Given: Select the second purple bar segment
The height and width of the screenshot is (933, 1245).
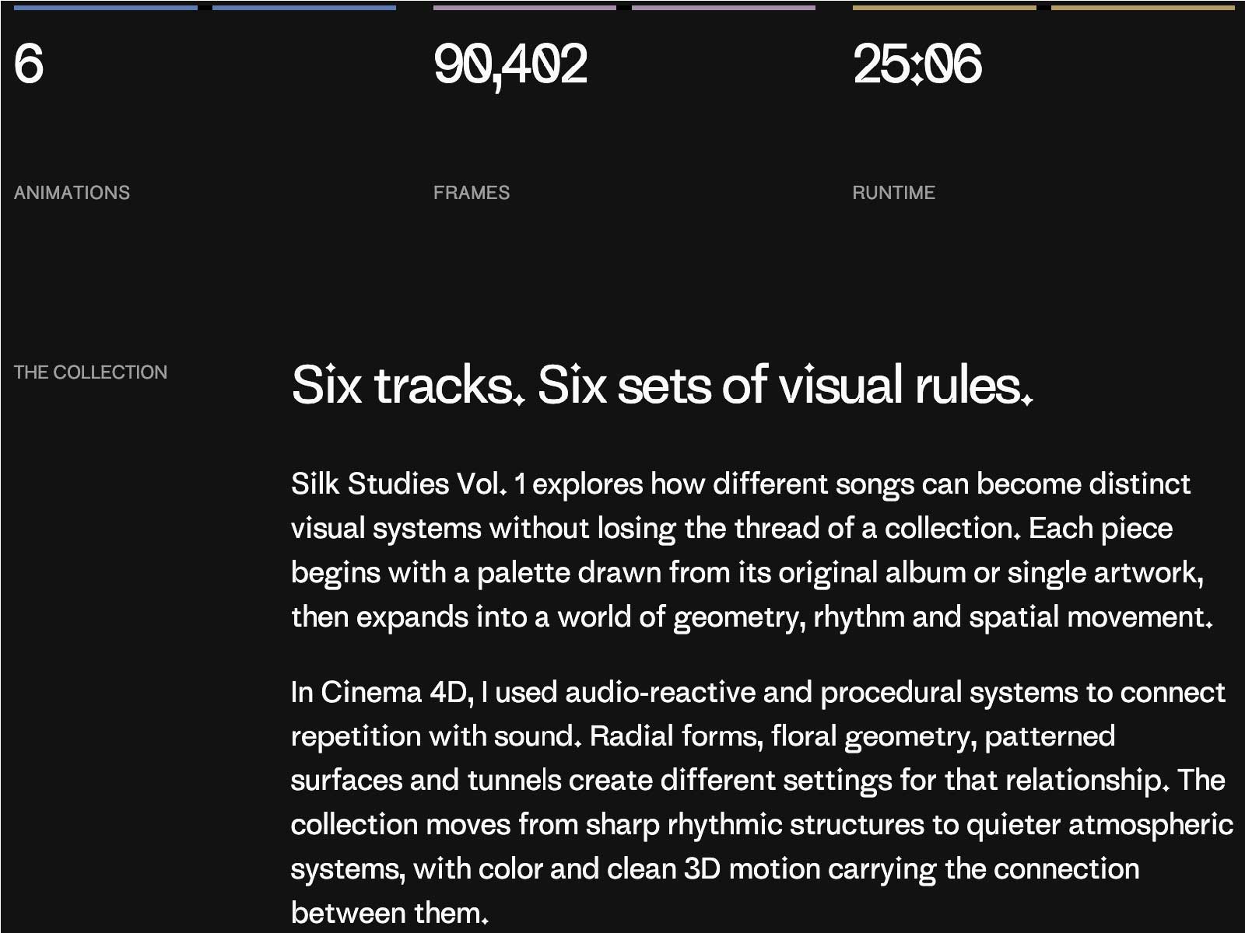Looking at the screenshot, I should (x=724, y=8).
